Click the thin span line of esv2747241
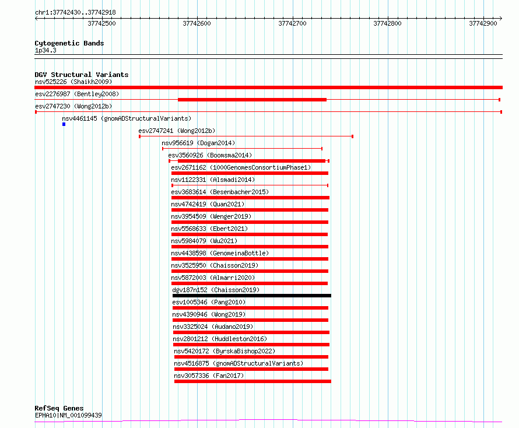The width and height of the screenshot is (519, 428). [246, 136]
